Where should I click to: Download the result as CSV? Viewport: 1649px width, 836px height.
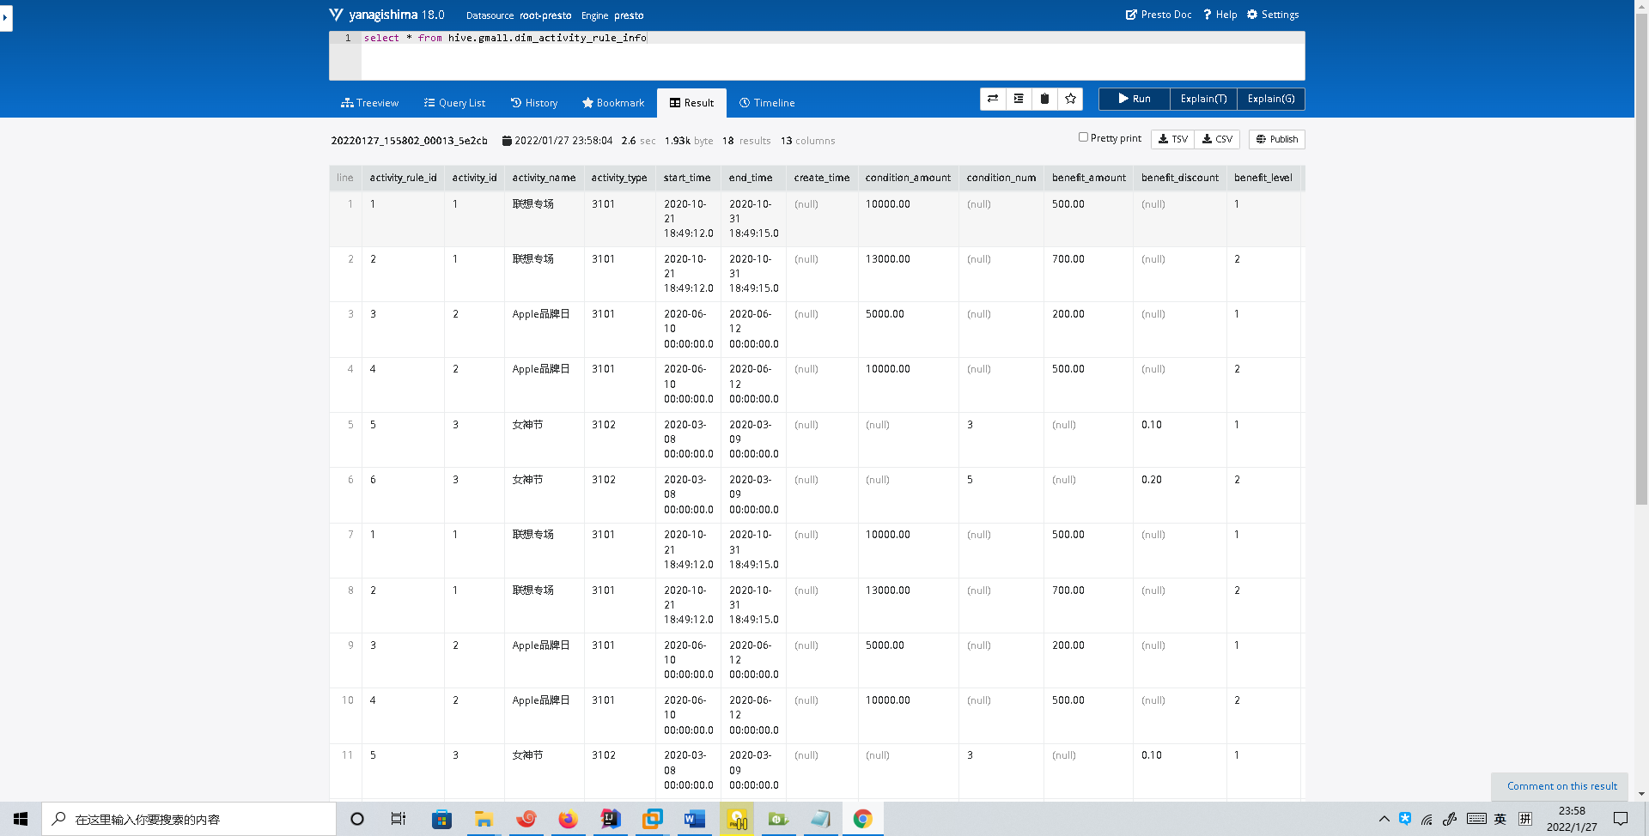click(x=1217, y=139)
